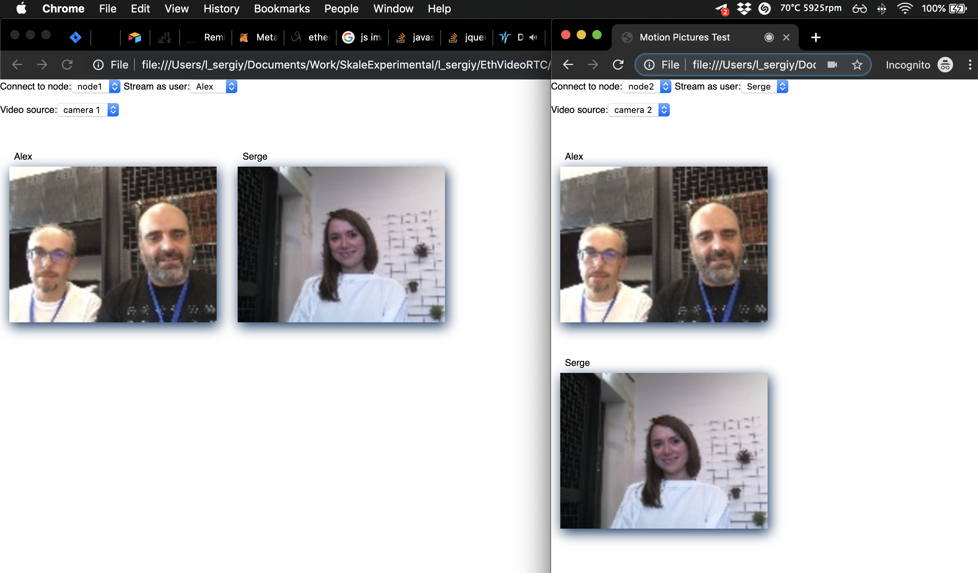
Task: Mute the audio-playing tab speaker icon
Action: [533, 37]
